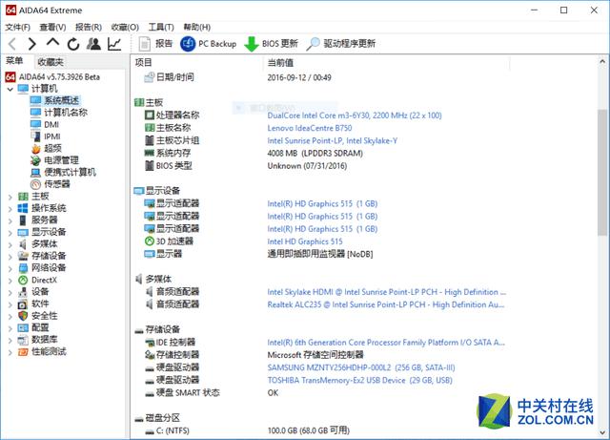610x440 pixels.
Task: Open the 收藏(O) menu
Action: coord(125,27)
